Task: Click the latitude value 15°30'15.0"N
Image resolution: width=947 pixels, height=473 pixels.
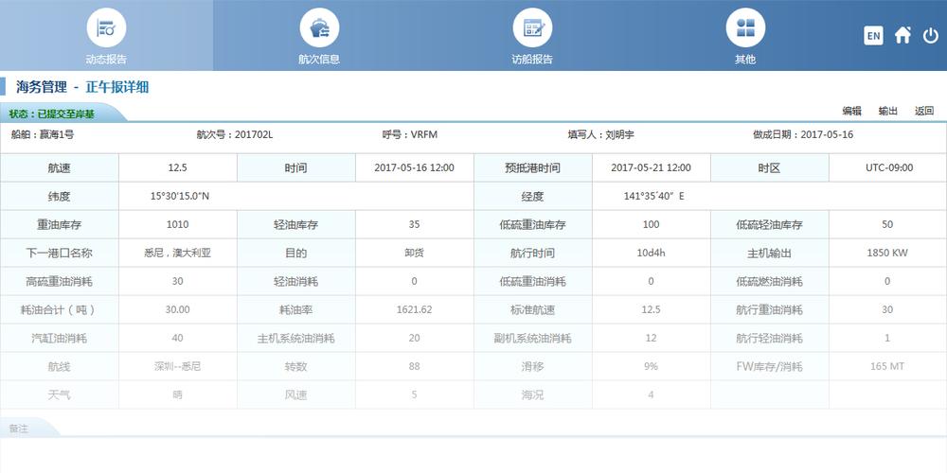Action: 180,196
